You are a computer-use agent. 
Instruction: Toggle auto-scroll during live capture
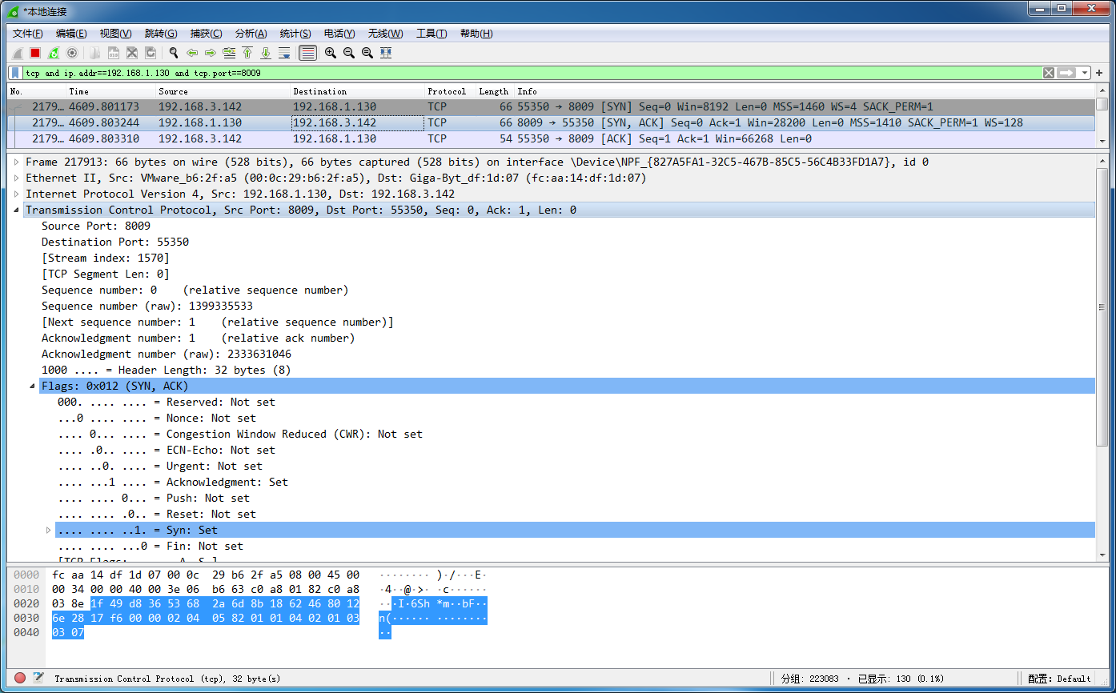point(284,53)
